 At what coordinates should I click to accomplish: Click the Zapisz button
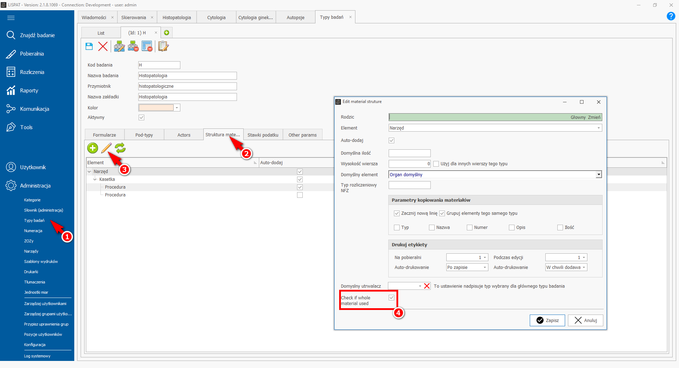(547, 320)
